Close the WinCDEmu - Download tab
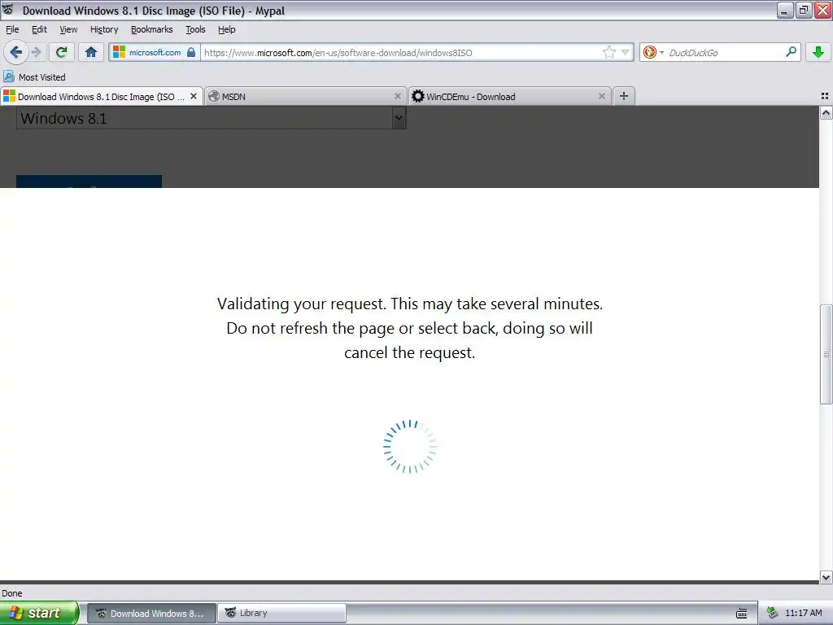The image size is (833, 625). [x=601, y=96]
